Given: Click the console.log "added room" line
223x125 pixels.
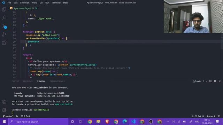Looking at the screenshot, I should coord(43,35).
